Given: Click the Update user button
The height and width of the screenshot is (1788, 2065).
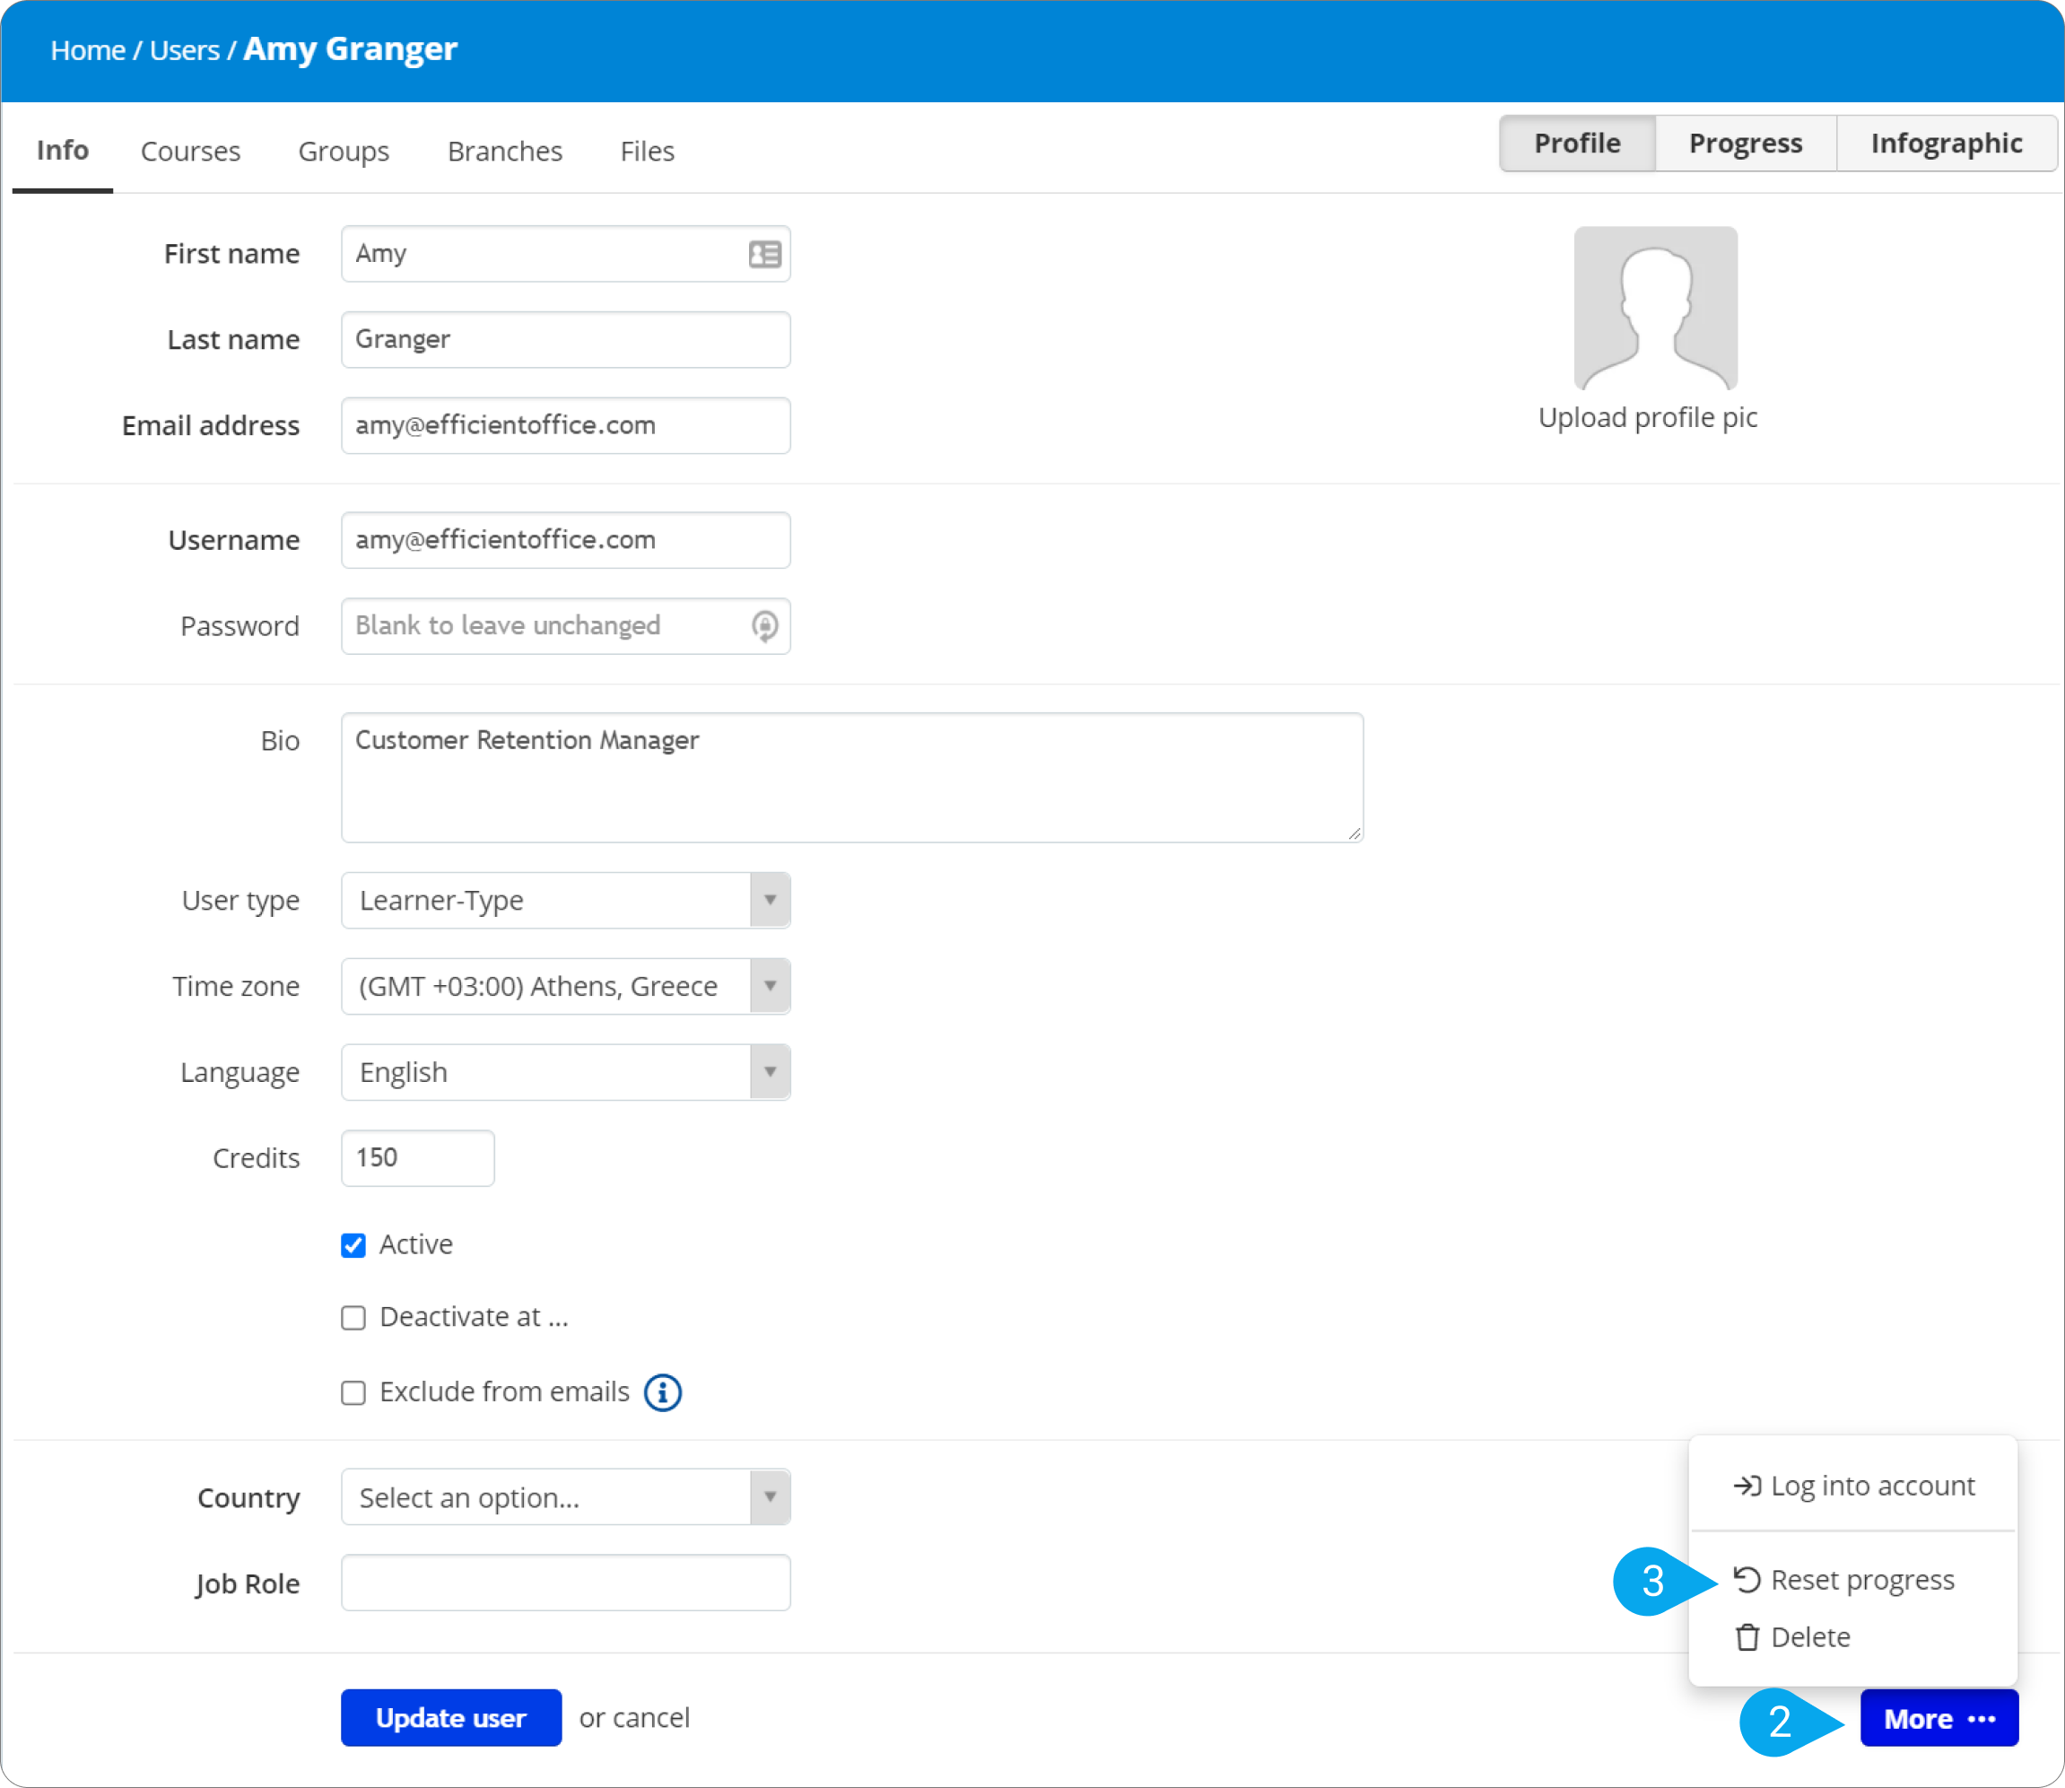Looking at the screenshot, I should pyautogui.click(x=450, y=1717).
